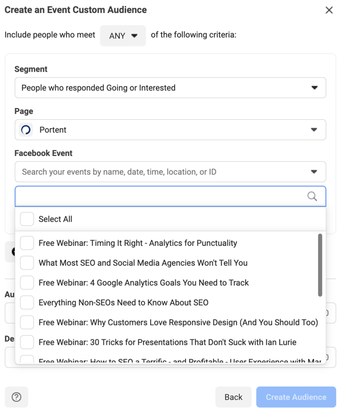The image size is (341, 410).
Task: Open the Portent page dropdown
Action: pyautogui.click(x=170, y=130)
